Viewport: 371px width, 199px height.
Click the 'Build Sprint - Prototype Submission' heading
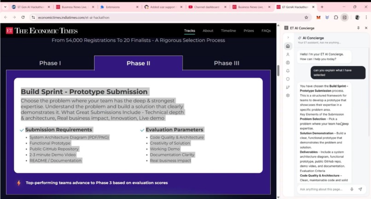(x=84, y=92)
